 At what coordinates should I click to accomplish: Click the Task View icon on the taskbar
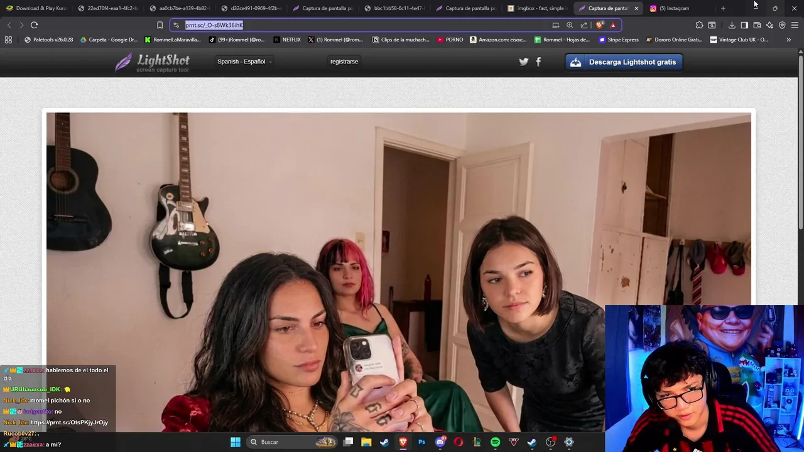coord(348,442)
